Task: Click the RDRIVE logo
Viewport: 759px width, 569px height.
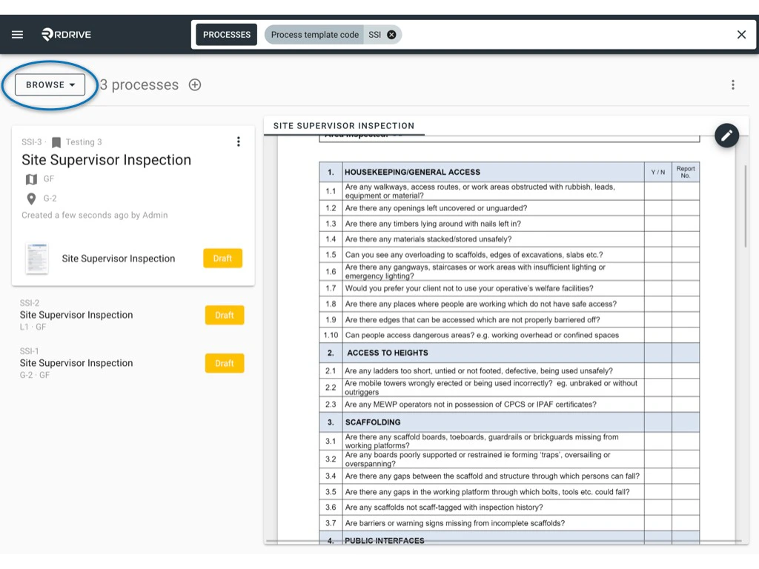Action: pyautogui.click(x=66, y=34)
